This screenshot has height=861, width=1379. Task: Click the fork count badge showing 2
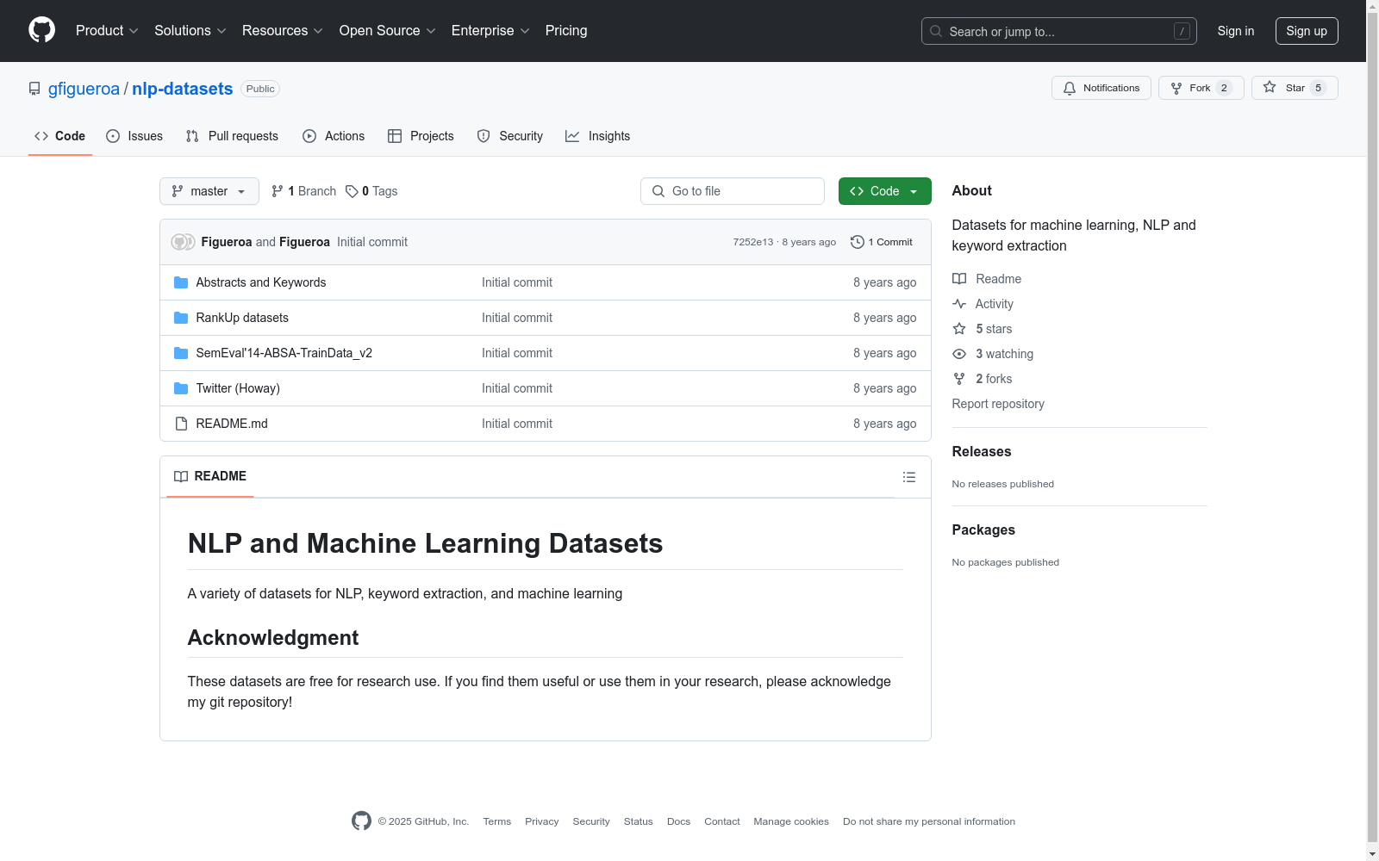click(x=1224, y=88)
